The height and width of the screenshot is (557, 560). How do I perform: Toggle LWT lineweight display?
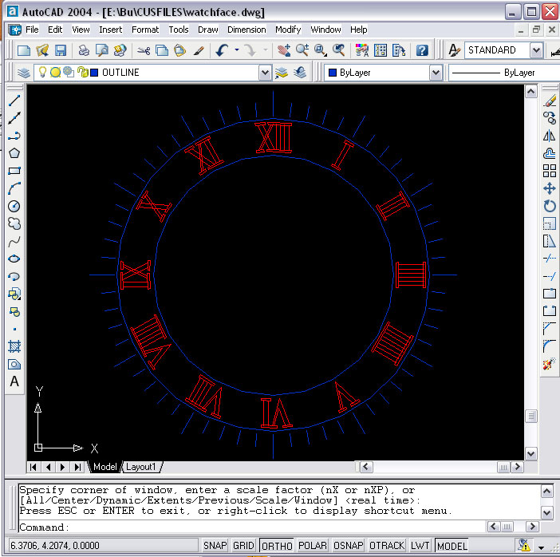coord(420,546)
